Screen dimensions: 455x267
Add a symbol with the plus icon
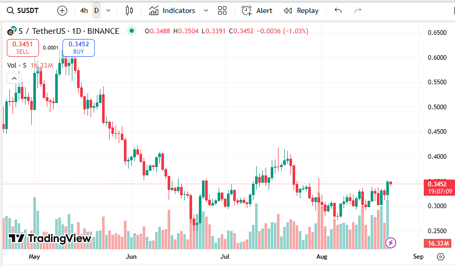[62, 10]
